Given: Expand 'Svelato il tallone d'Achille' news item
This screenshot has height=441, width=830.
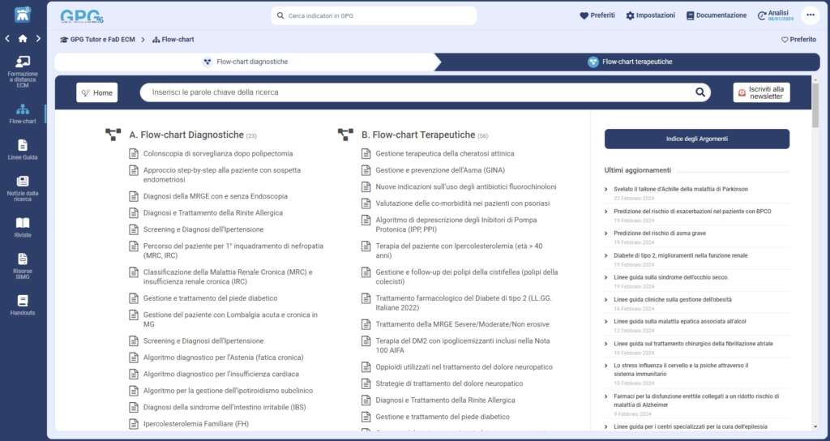Looking at the screenshot, I should (x=677, y=189).
